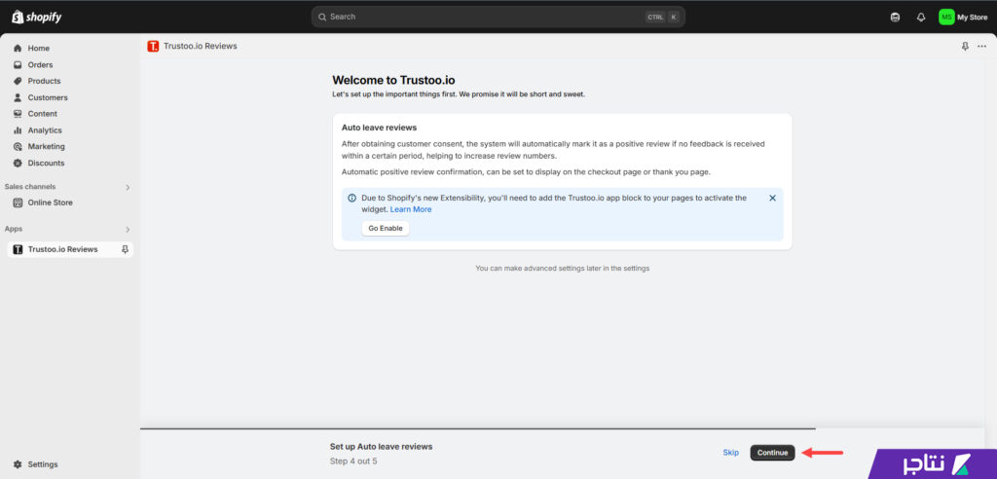Screen dimensions: 997x479
Task: Click the Welcome to Trustoo.io heading
Action: click(393, 81)
